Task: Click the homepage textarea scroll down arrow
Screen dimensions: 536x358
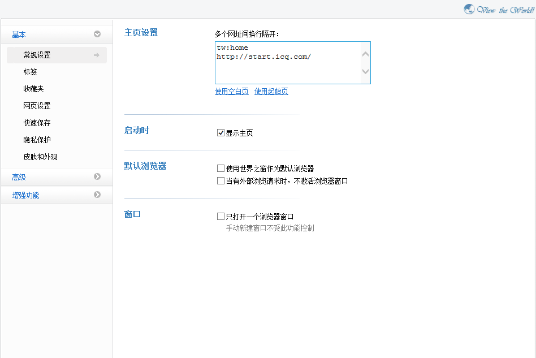Action: point(365,71)
